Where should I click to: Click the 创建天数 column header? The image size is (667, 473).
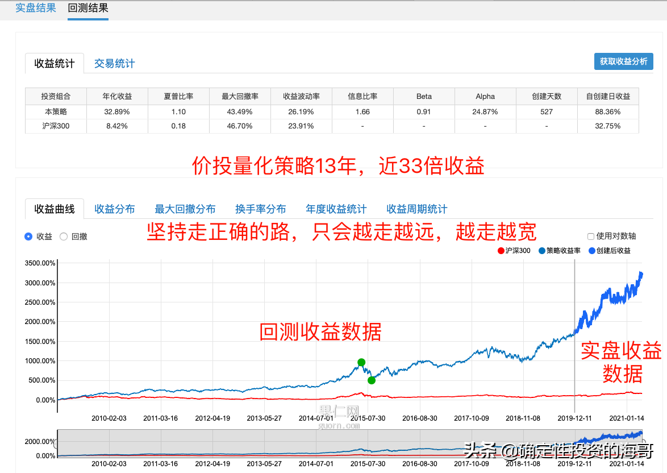(547, 96)
